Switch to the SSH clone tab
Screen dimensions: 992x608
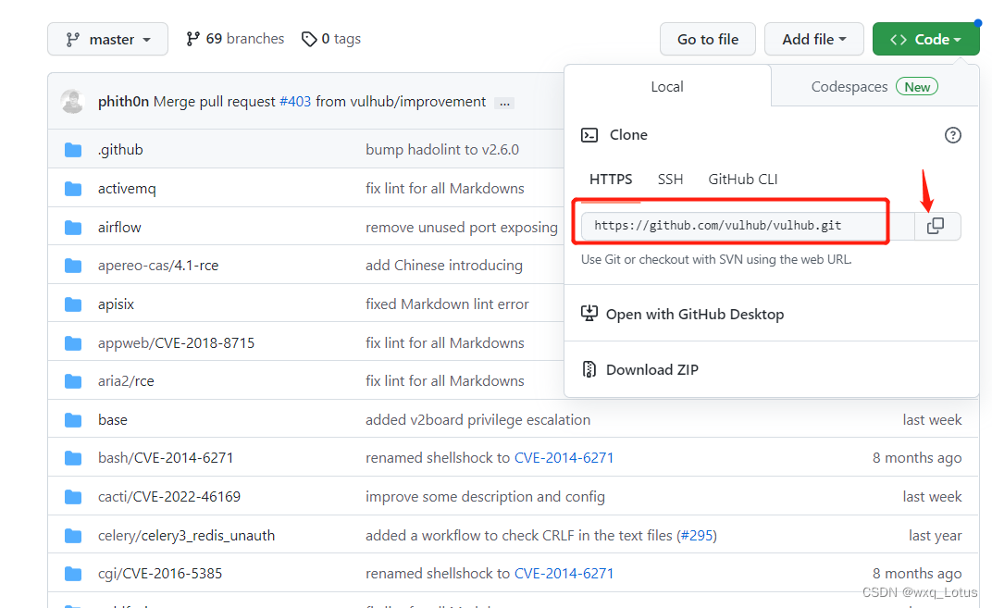670,179
